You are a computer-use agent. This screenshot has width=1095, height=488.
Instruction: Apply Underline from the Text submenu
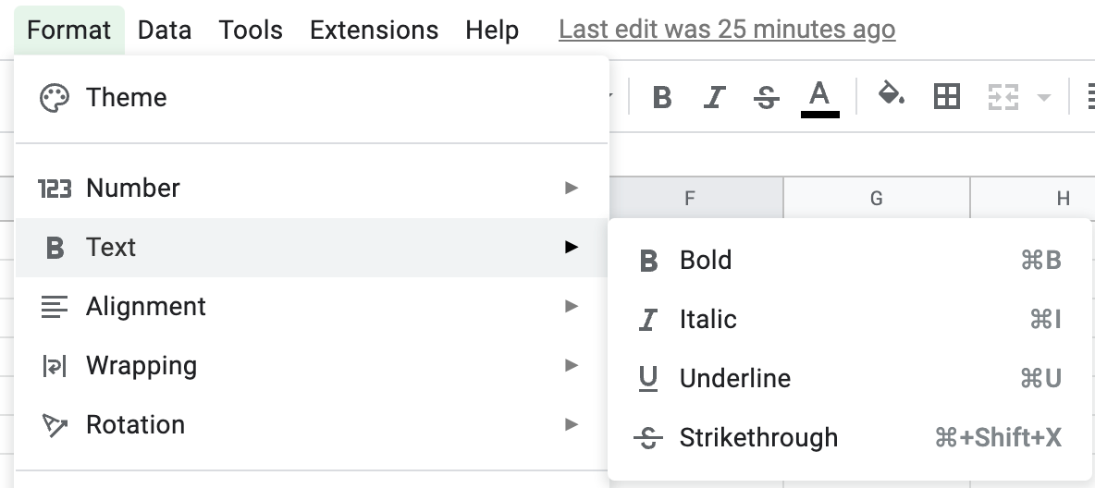pos(849,378)
